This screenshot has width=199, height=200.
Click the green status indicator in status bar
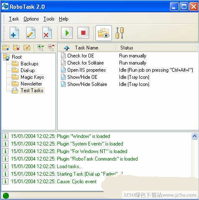pyautogui.click(x=6, y=196)
